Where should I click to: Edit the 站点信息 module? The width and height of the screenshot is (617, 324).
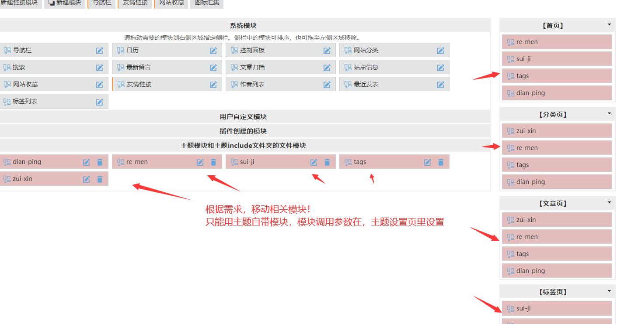tap(441, 68)
